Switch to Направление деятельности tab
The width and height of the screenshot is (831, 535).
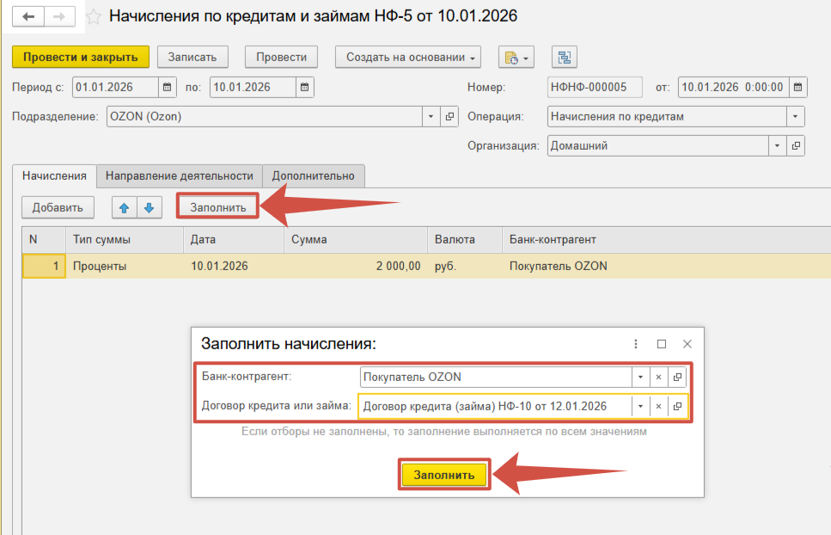179,175
